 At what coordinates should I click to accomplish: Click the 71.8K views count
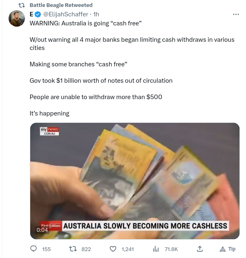[x=171, y=249]
